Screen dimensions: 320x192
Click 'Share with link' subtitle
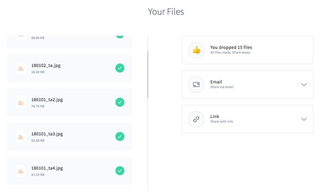(222, 122)
